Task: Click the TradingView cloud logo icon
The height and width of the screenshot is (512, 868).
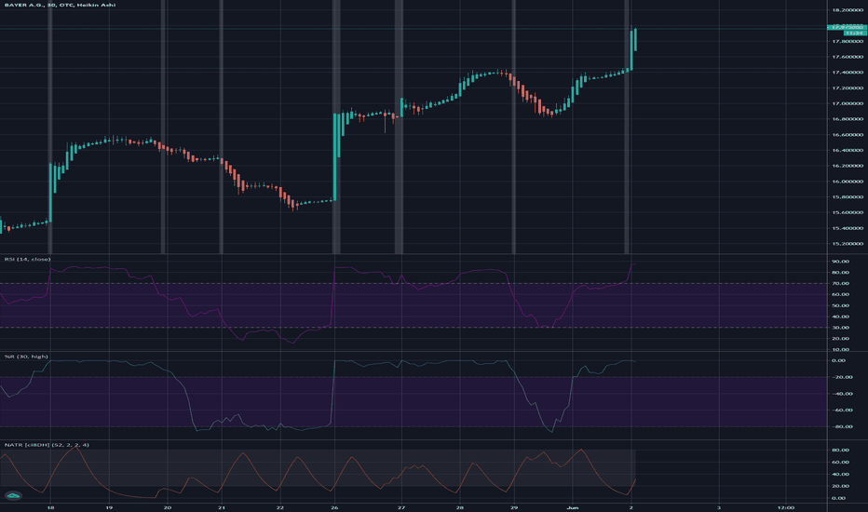Action: tap(13, 495)
